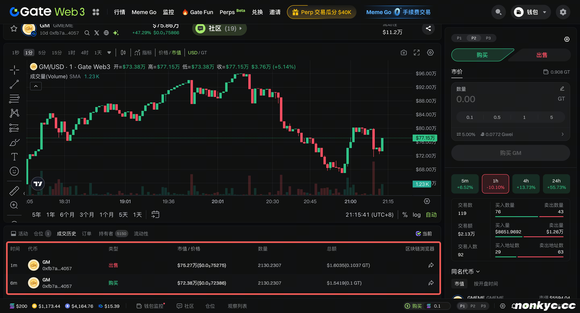The width and height of the screenshot is (580, 313).
Task: Select the ruler measure tool
Action: pos(14,191)
